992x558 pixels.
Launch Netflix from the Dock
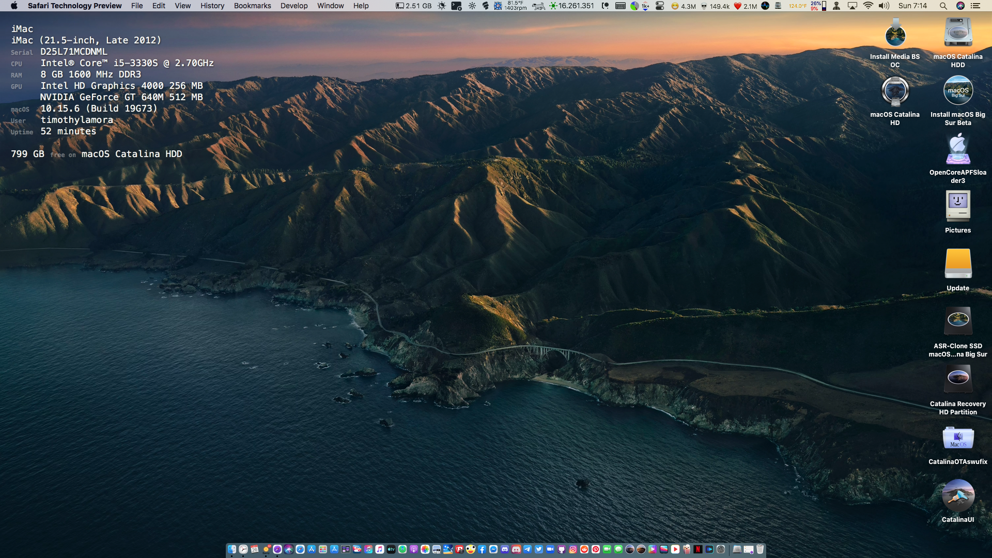pyautogui.click(x=698, y=549)
